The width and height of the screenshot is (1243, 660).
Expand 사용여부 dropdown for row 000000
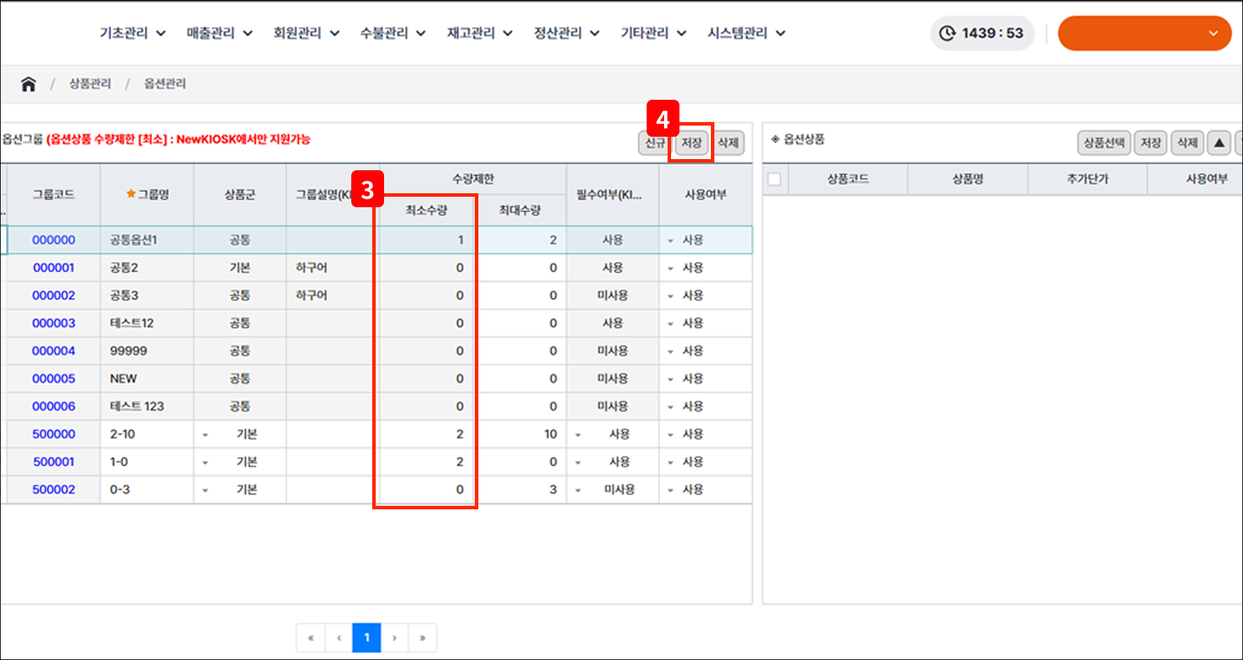pos(670,241)
